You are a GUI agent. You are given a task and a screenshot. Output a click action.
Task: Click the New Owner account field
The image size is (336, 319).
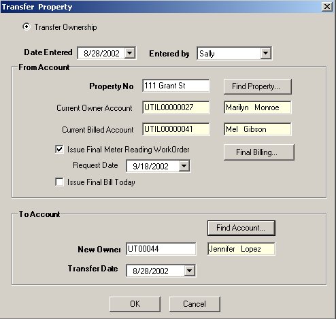pos(161,249)
